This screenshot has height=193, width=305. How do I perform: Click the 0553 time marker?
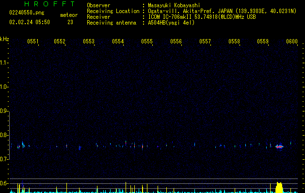tap(89, 41)
